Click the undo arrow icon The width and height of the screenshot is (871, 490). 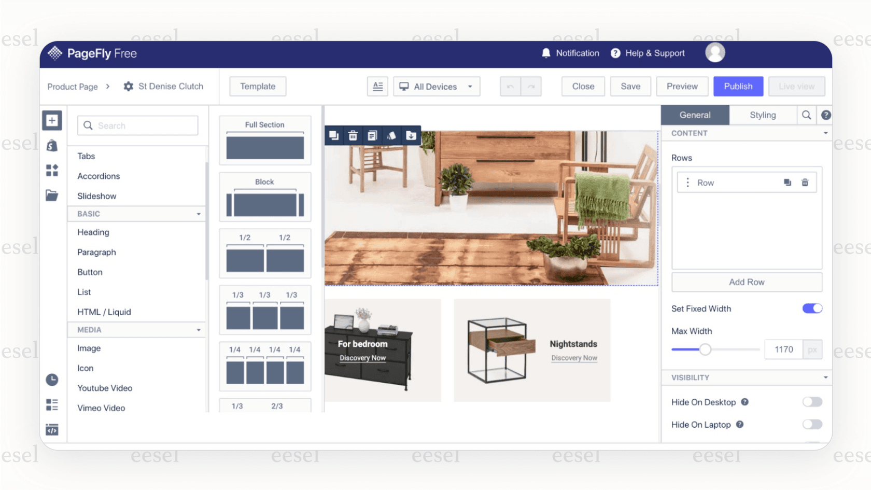(x=510, y=86)
